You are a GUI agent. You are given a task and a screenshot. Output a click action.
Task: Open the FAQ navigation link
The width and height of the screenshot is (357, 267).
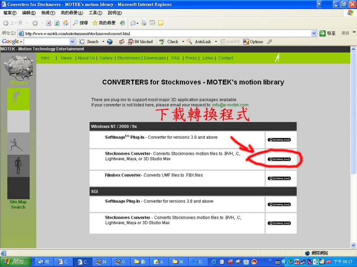175,58
